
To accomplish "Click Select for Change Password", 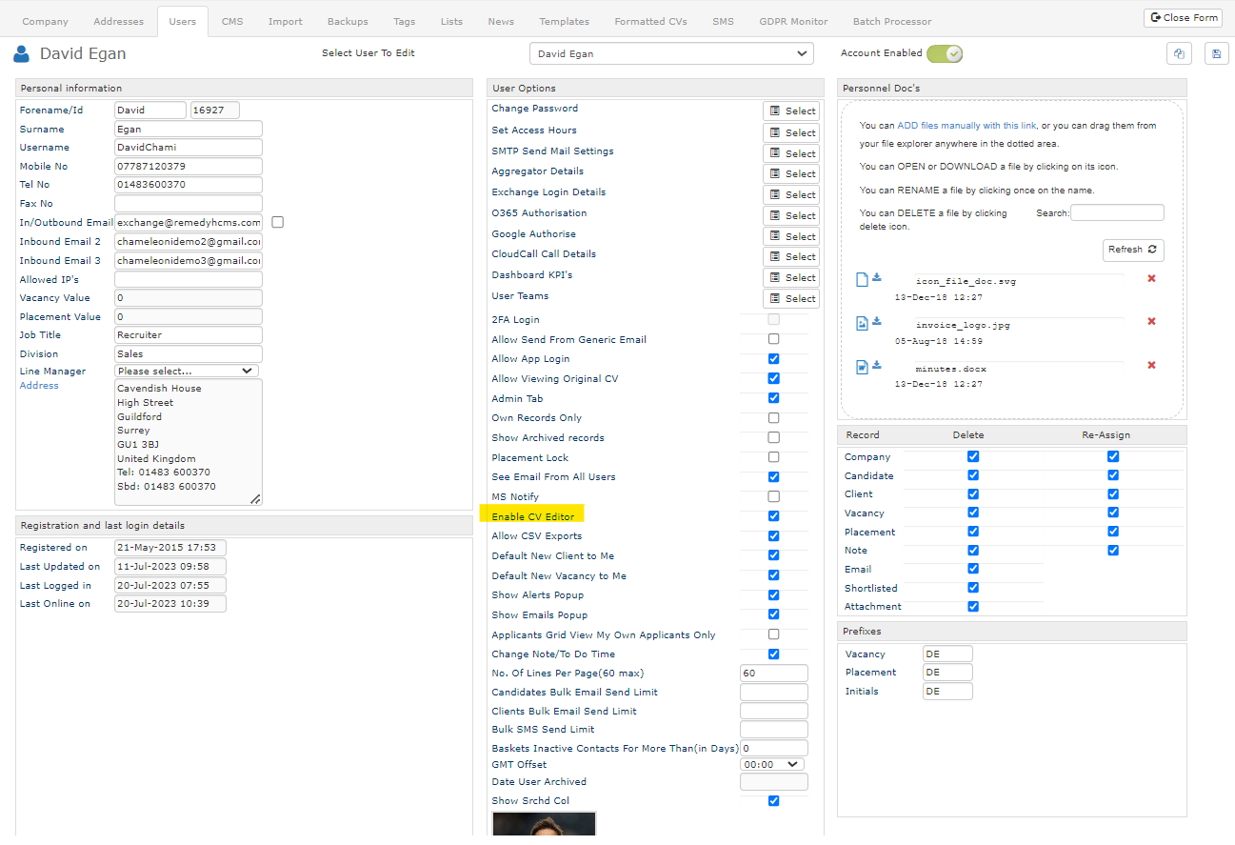I will coord(791,111).
